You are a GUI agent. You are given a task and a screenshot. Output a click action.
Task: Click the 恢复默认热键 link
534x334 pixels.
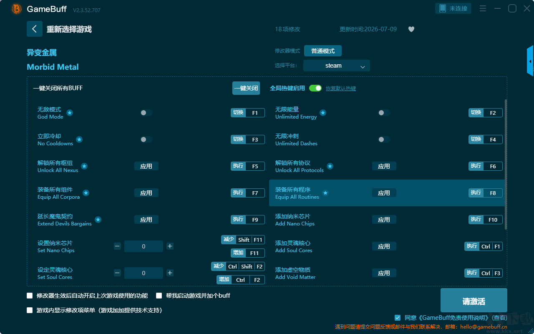pyautogui.click(x=341, y=89)
